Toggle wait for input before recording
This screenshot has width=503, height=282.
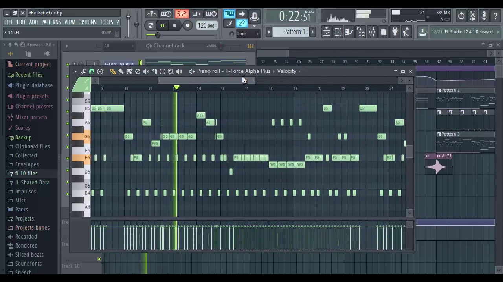(x=166, y=14)
